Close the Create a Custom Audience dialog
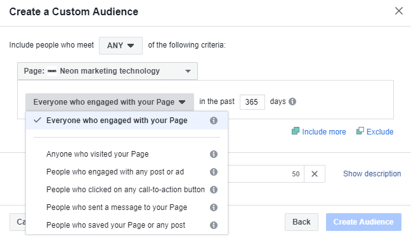411x236 pixels. tap(399, 11)
